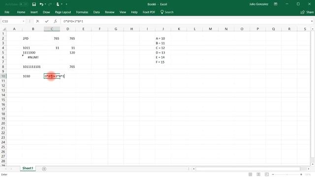Click the Touch/Mouse mode icon
315x177 pixels.
(x=58, y=4)
